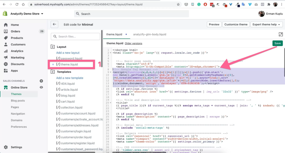Click the Search files input field
The image size is (285, 153).
pyautogui.click(x=75, y=36)
